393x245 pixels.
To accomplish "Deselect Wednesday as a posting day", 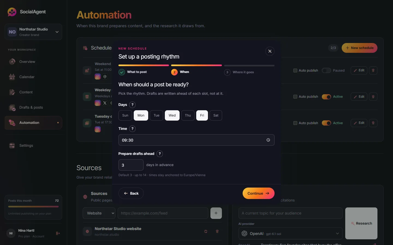I will click(x=172, y=115).
